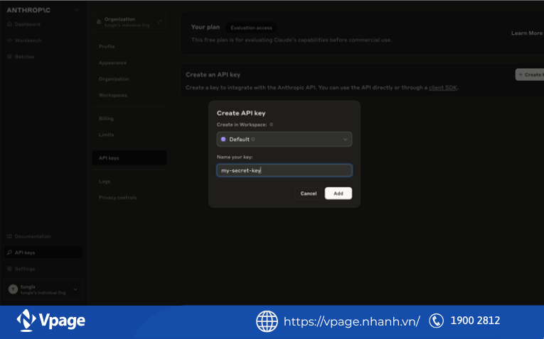Screen dimensions: 544x339
Task: Follow the client SDK link
Action: 443,88
